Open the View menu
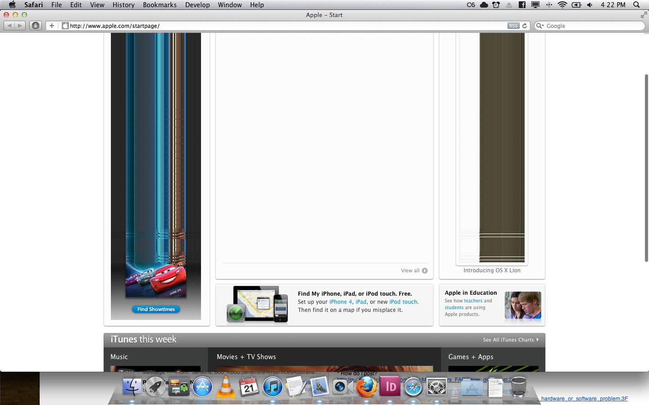 (x=97, y=4)
